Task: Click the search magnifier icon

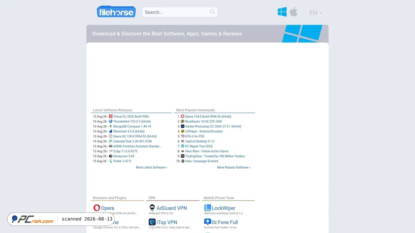Action: (x=212, y=12)
